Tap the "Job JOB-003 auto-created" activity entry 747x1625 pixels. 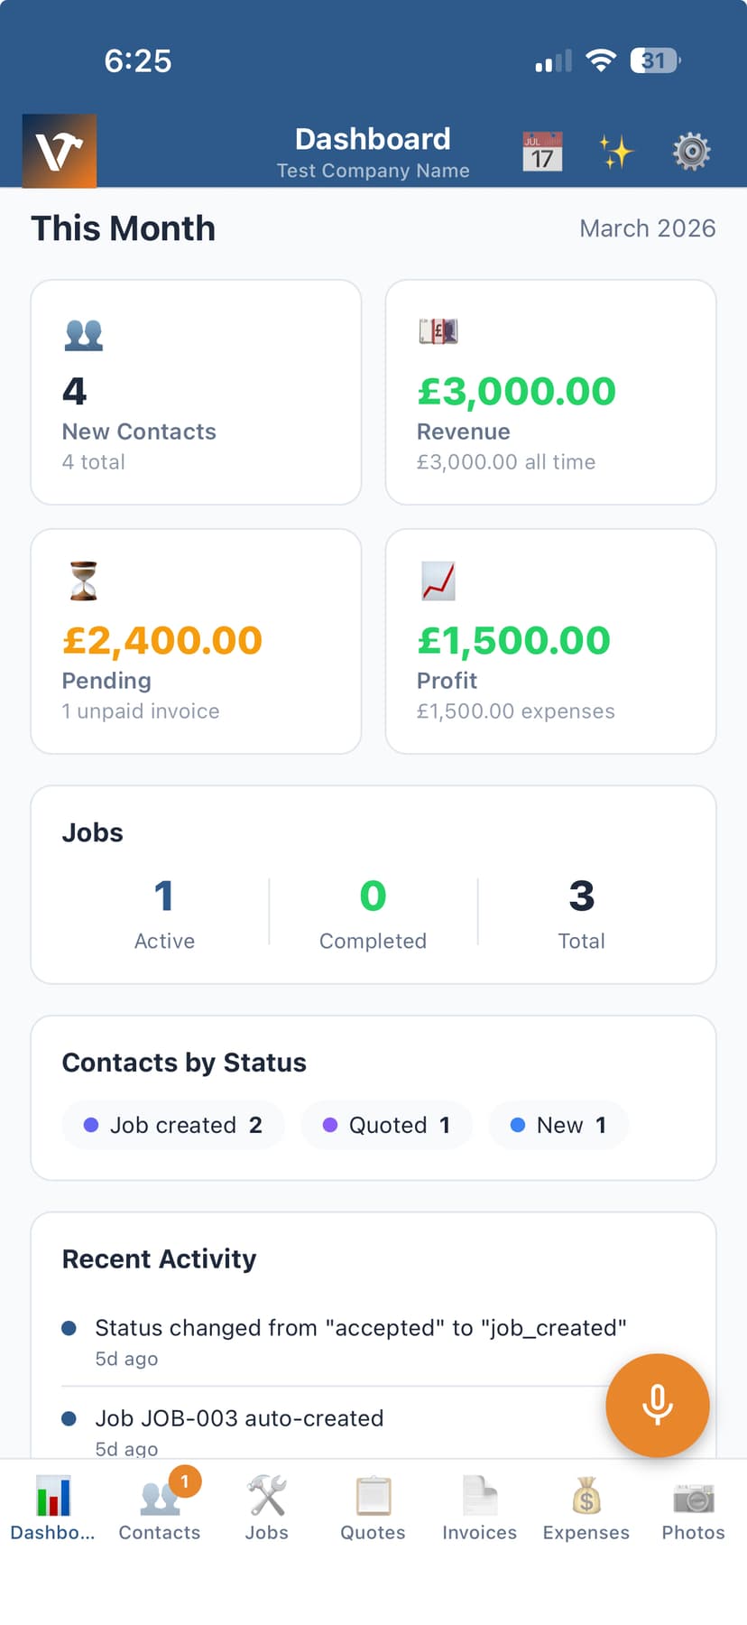[x=238, y=1418]
